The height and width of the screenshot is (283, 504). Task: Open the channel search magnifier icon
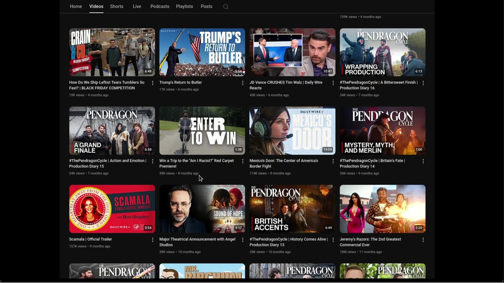pos(226,7)
